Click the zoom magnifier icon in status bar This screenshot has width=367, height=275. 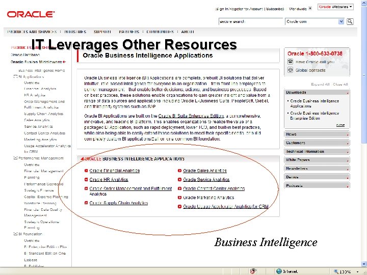click(336, 271)
